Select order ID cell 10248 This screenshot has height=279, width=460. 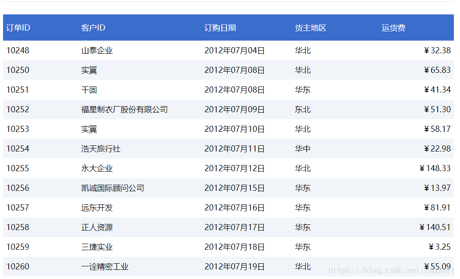[x=18, y=50]
